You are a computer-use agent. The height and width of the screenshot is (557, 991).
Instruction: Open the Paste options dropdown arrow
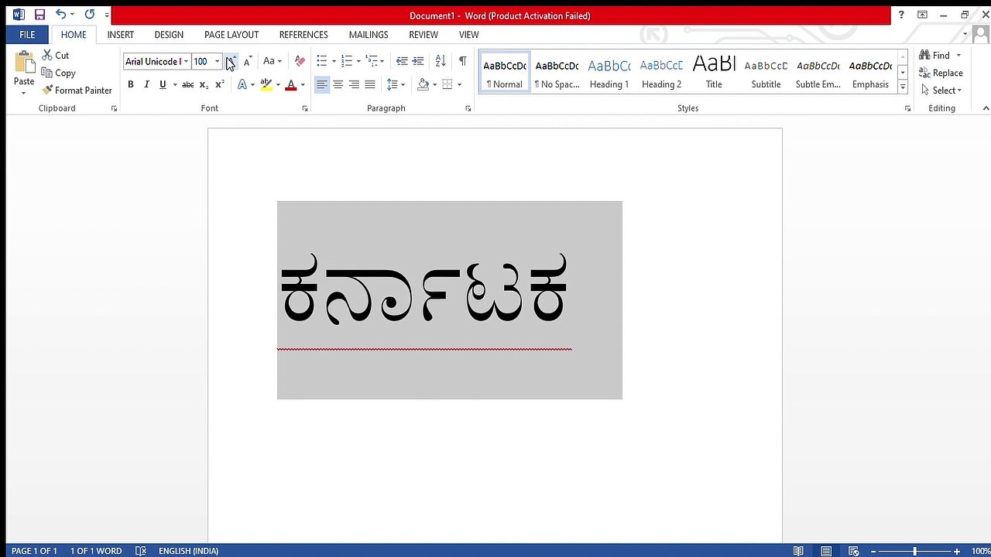tap(24, 93)
